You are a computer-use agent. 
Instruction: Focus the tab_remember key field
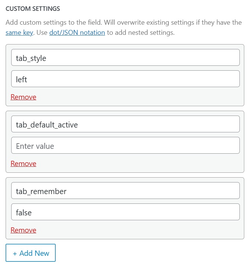tap(125, 190)
